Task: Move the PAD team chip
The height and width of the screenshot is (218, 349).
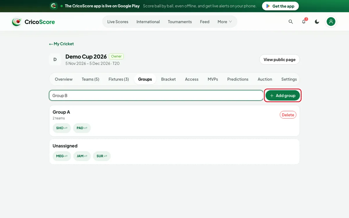Action: click(82, 128)
